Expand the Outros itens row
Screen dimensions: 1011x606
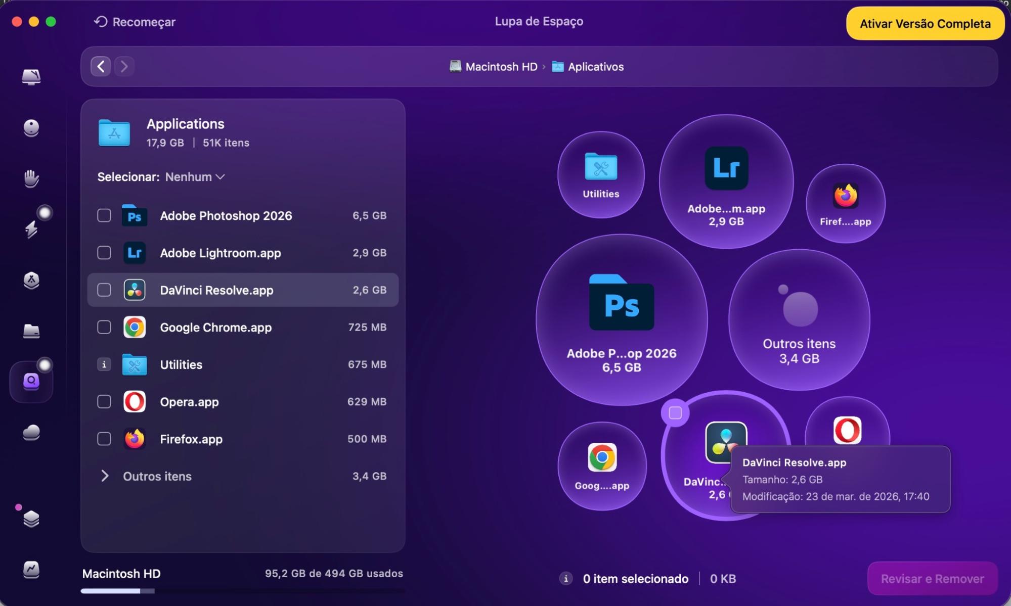click(x=105, y=476)
